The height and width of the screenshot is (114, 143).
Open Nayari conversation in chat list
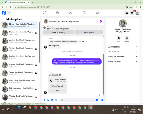(x=19, y=25)
